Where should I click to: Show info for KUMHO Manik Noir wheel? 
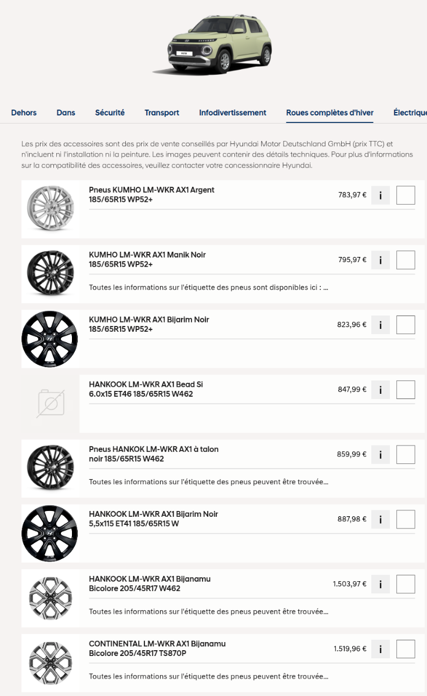381,260
